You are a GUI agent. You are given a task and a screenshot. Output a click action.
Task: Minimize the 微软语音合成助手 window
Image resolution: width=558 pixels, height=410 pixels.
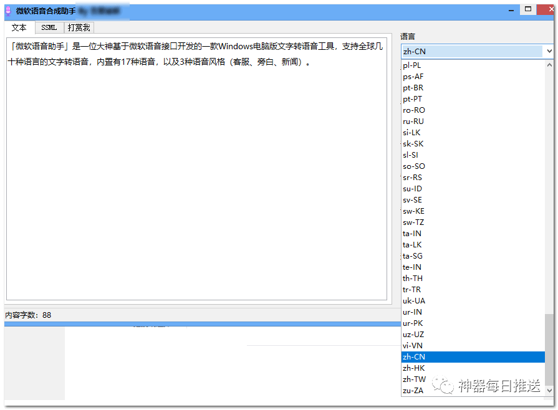coord(511,11)
